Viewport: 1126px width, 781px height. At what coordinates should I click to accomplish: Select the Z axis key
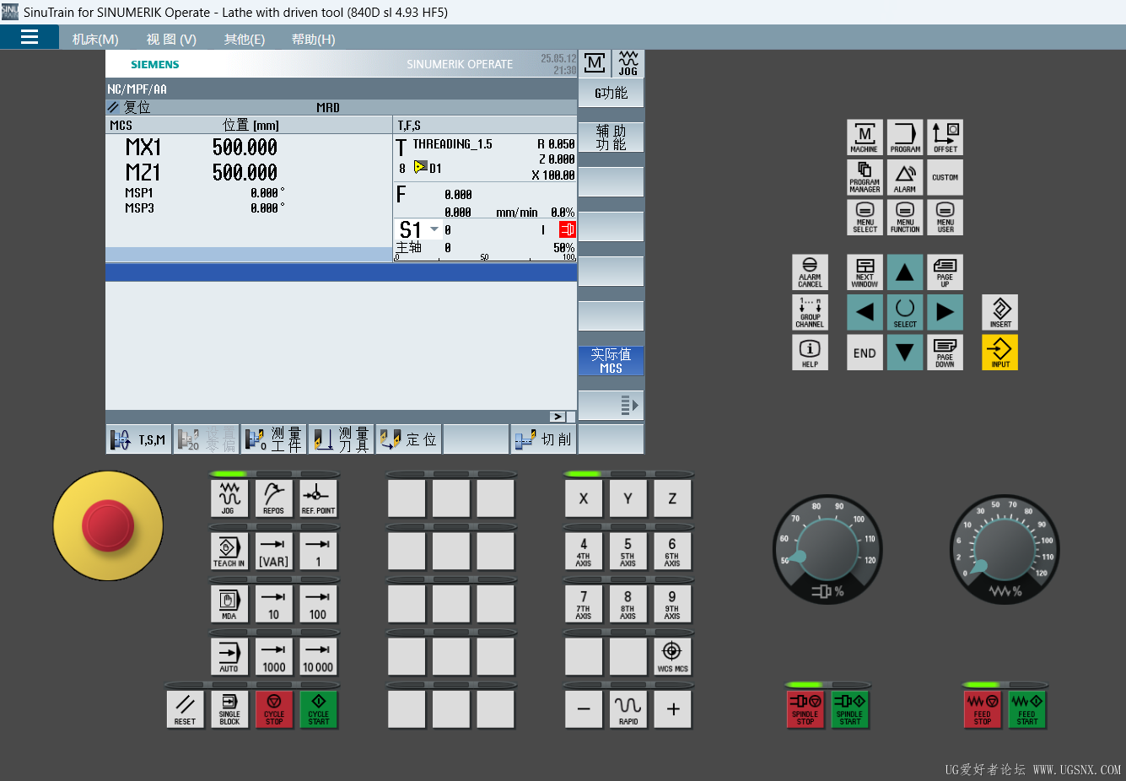(x=672, y=498)
